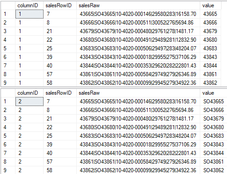Select the value cell SO43862
The height and width of the screenshot is (174, 227).
point(213,170)
